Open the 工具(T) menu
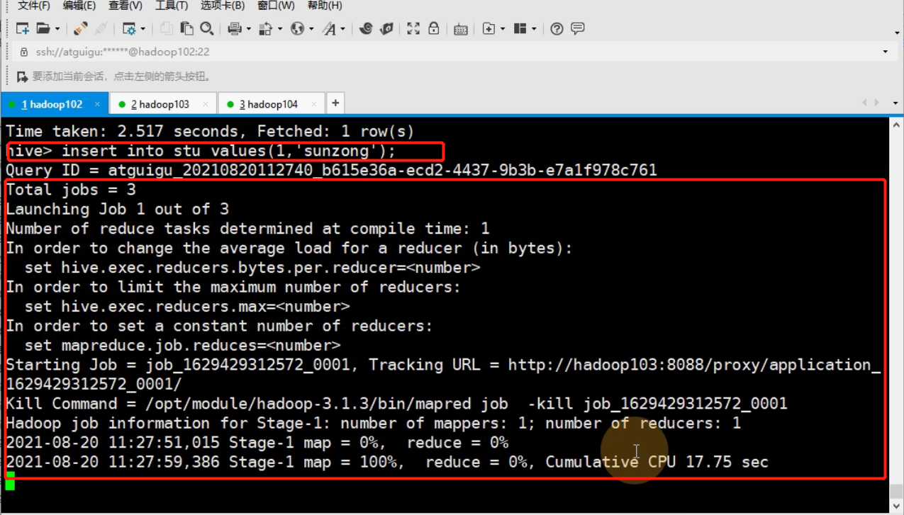 pos(171,6)
